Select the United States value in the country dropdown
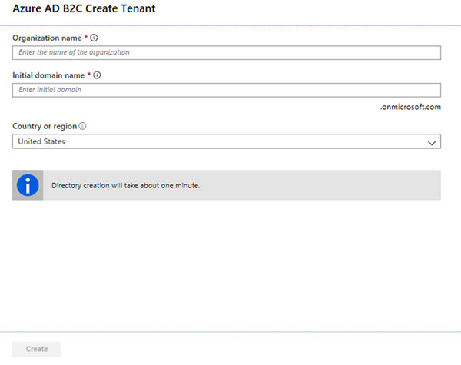The height and width of the screenshot is (365, 461). coord(41,142)
